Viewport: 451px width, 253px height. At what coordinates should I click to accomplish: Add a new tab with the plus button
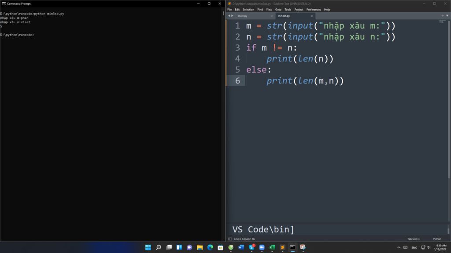click(443, 16)
